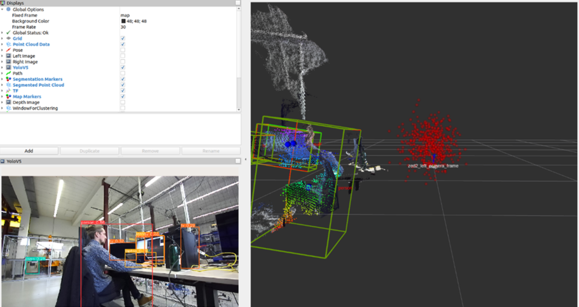579x307 pixels.
Task: Collapse the Global Options tree node
Action: point(2,9)
